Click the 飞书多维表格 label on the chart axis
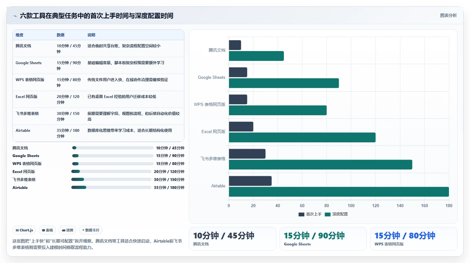470x263 pixels. click(x=213, y=159)
